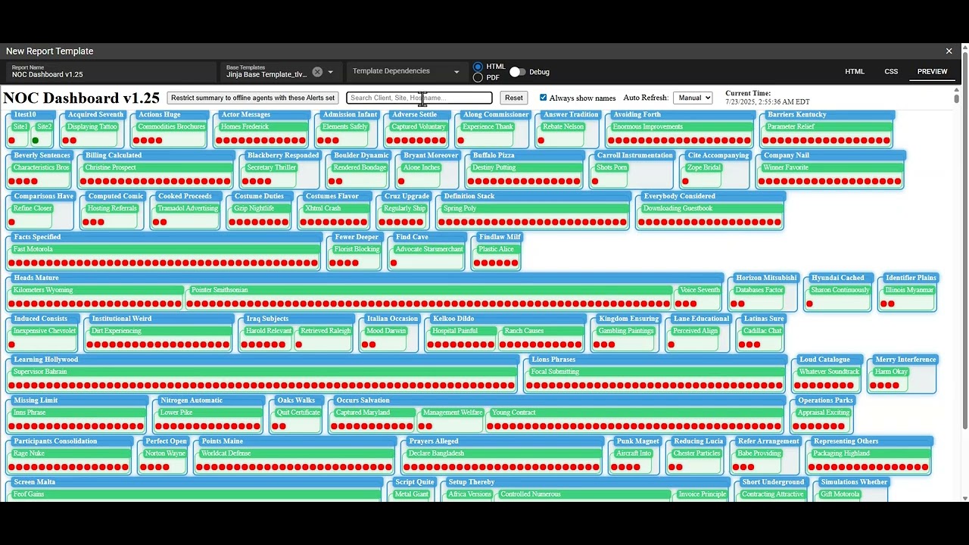
Task: Toggle the Debug switch
Action: (517, 72)
